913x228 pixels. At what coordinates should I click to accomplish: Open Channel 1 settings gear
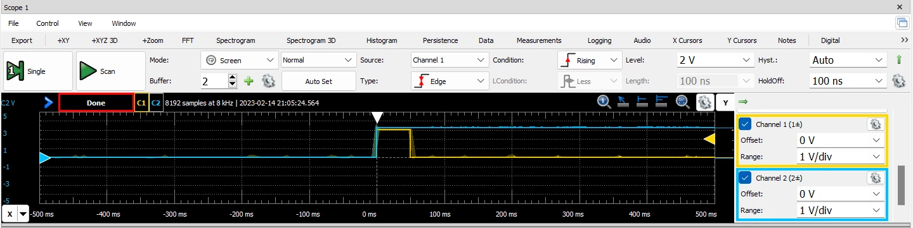(x=875, y=124)
